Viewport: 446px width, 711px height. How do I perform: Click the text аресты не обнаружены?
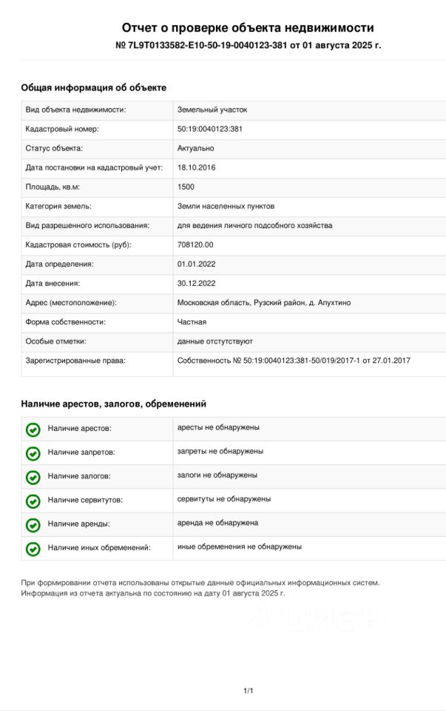coord(218,427)
